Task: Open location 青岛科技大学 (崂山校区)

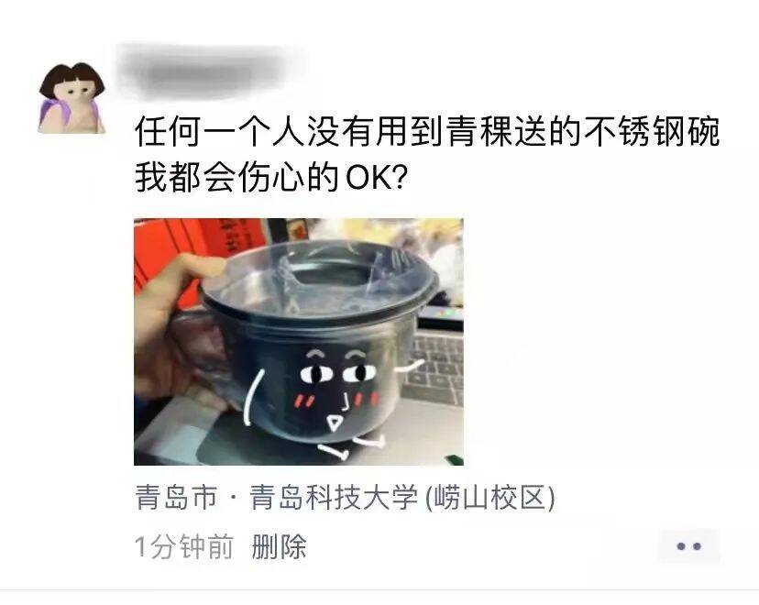Action: (x=402, y=498)
